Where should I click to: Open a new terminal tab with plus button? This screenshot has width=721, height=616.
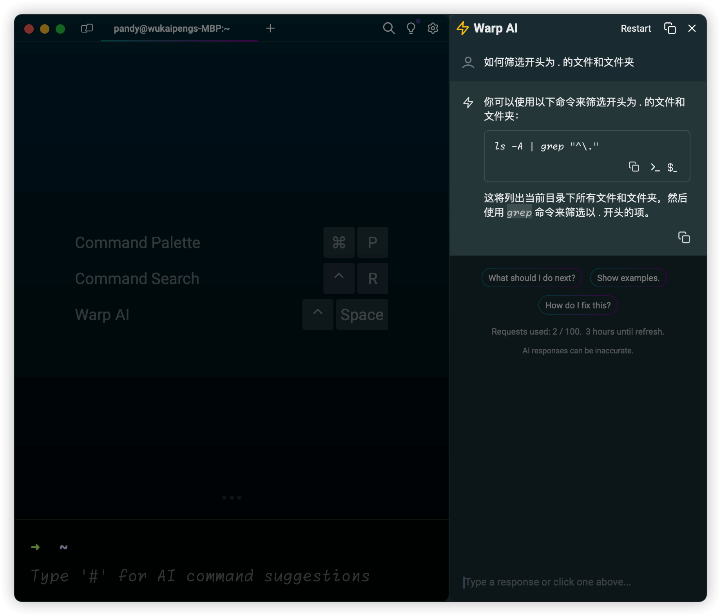pyautogui.click(x=270, y=28)
